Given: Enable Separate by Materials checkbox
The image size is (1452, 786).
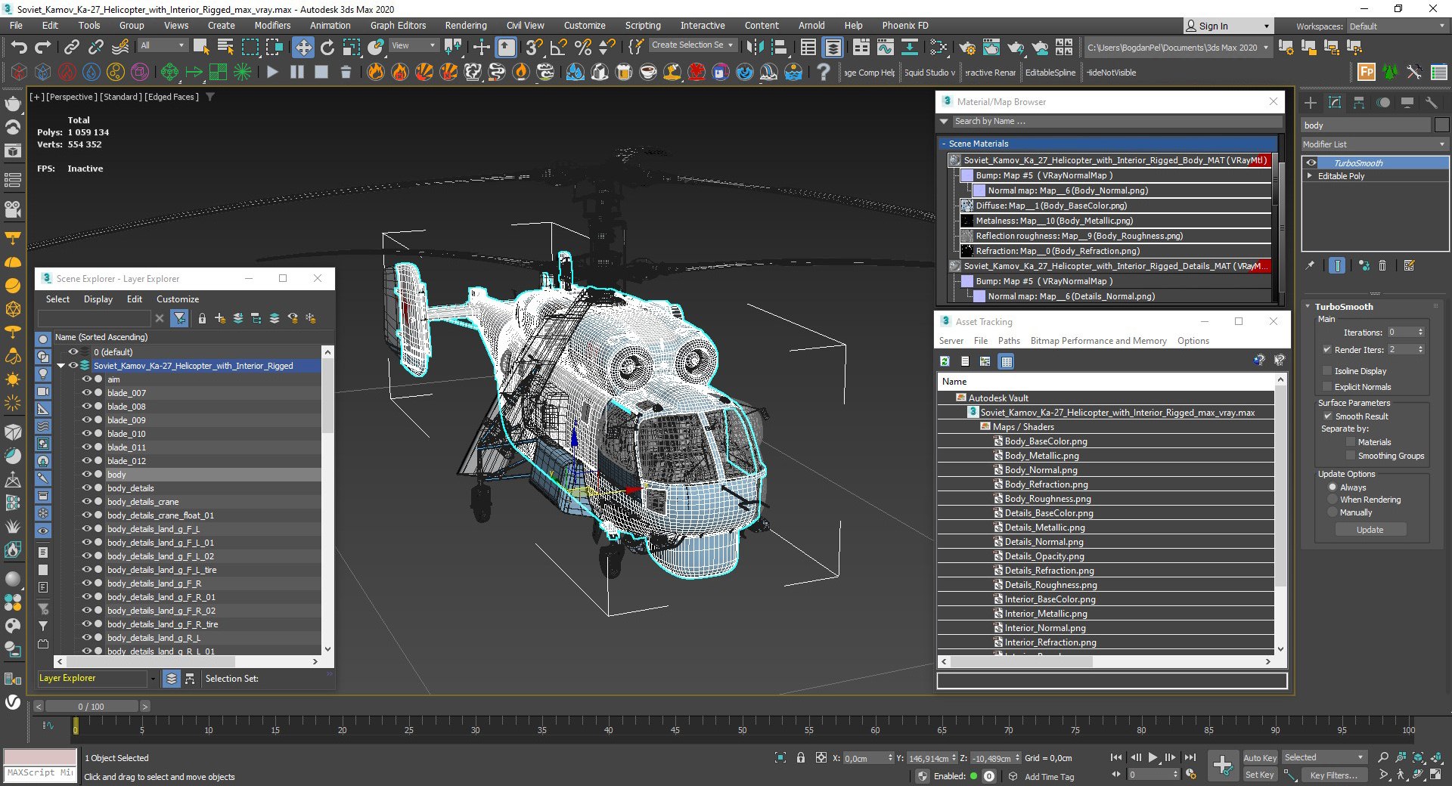Looking at the screenshot, I should (1351, 442).
